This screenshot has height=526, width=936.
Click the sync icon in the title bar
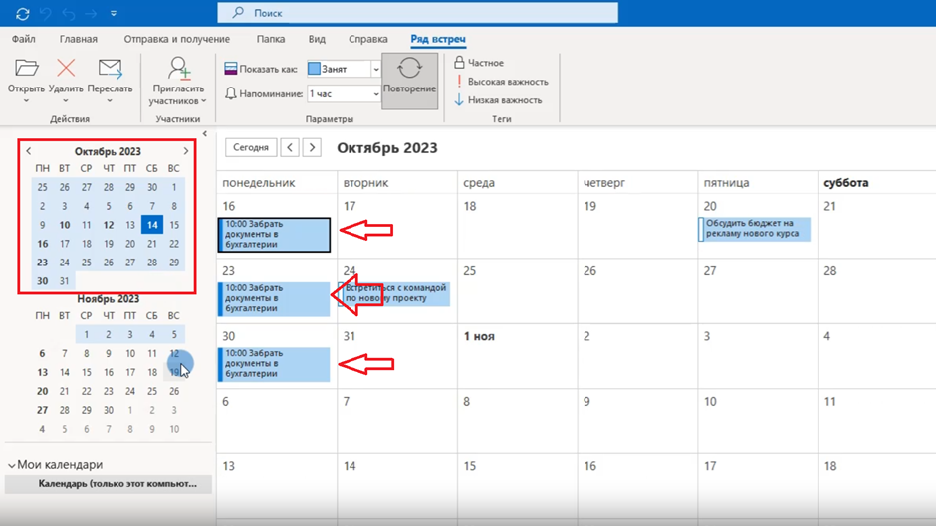pos(22,14)
